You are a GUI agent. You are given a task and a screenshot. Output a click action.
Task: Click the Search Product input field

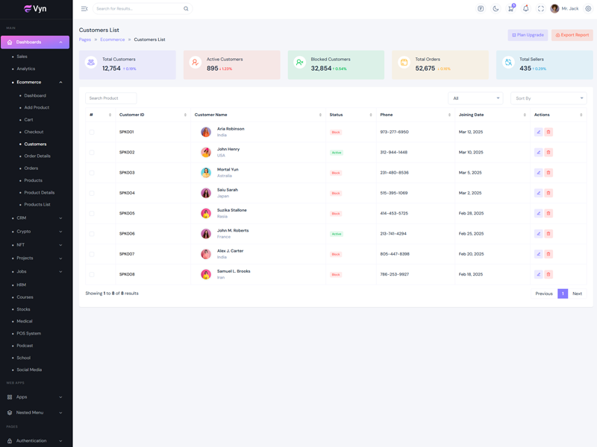coord(110,98)
